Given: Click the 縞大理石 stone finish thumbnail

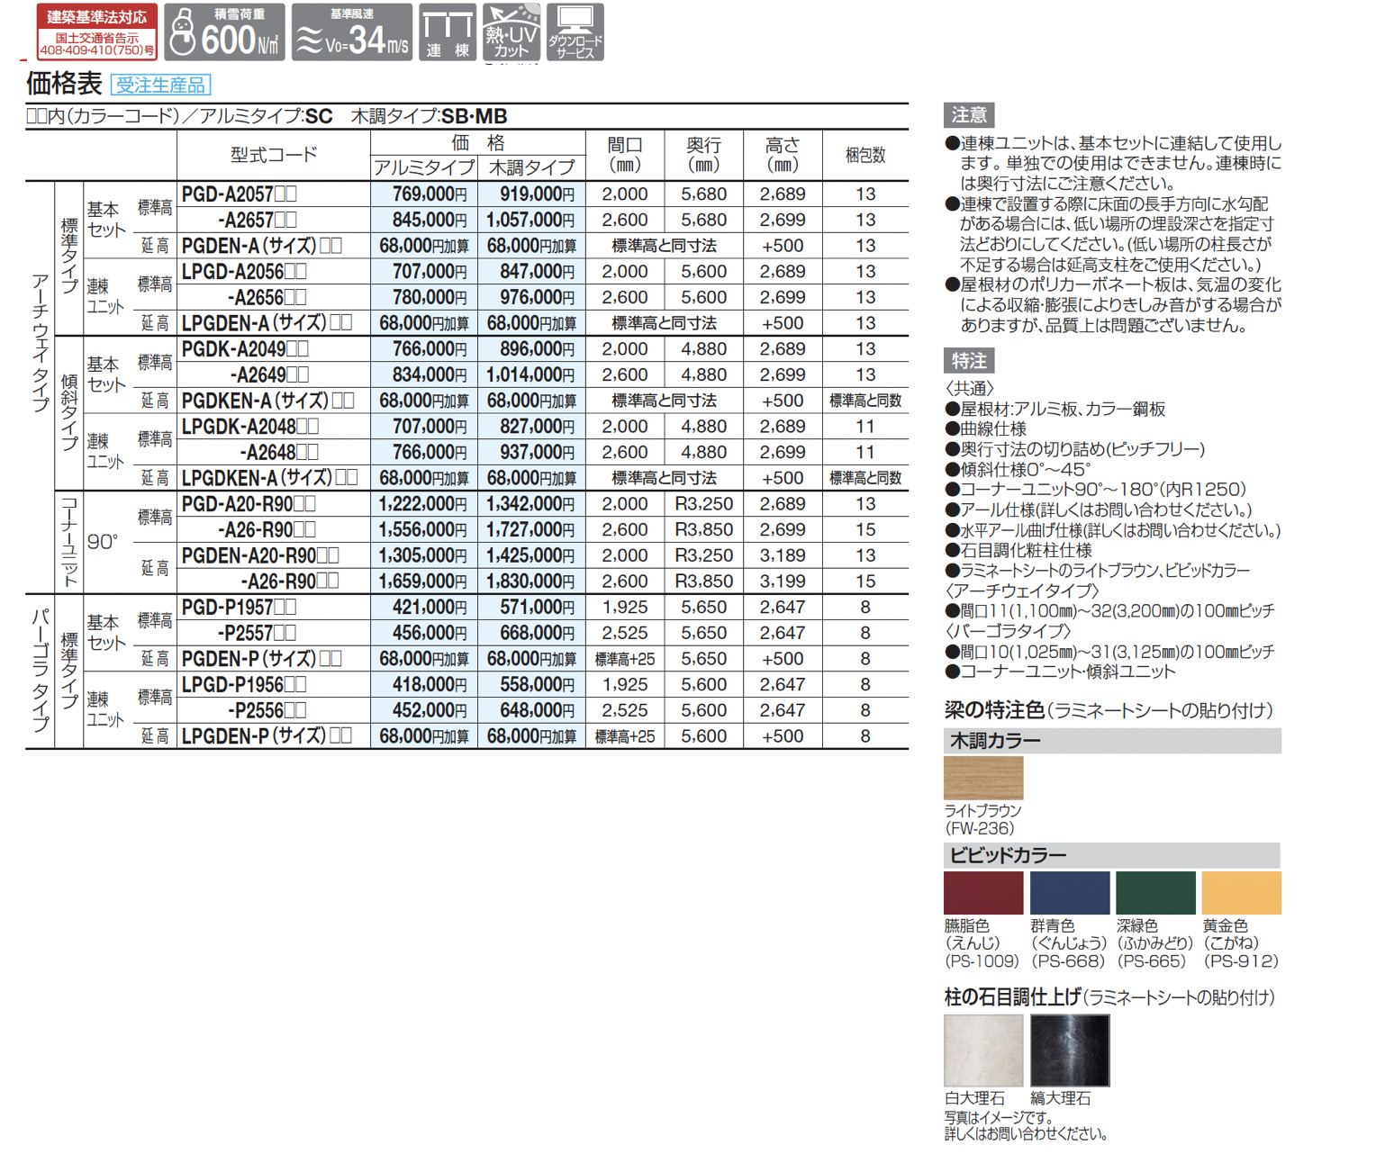Looking at the screenshot, I should [x=1070, y=1050].
